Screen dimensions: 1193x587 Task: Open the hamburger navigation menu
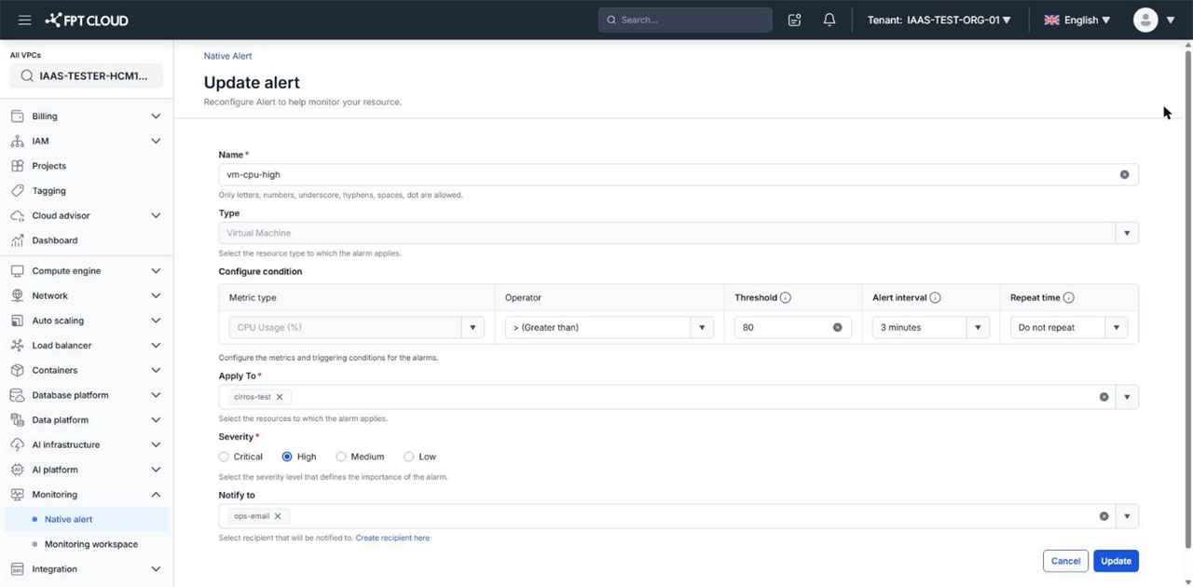pos(24,20)
